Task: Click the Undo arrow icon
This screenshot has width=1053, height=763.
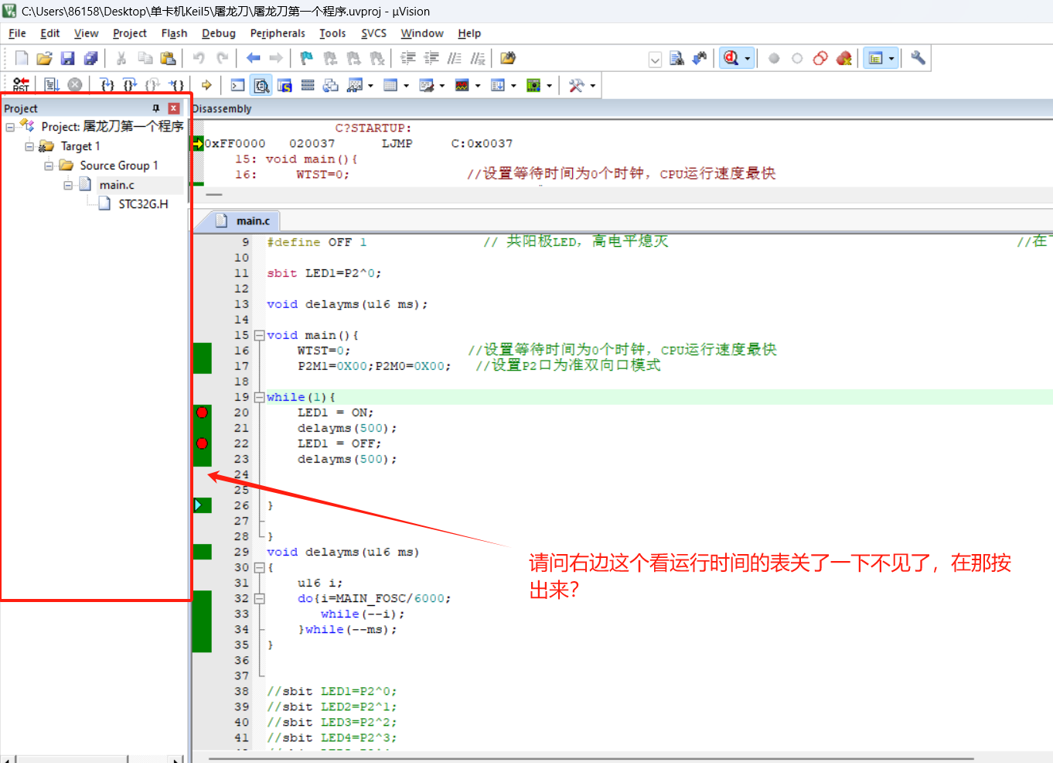Action: click(199, 58)
